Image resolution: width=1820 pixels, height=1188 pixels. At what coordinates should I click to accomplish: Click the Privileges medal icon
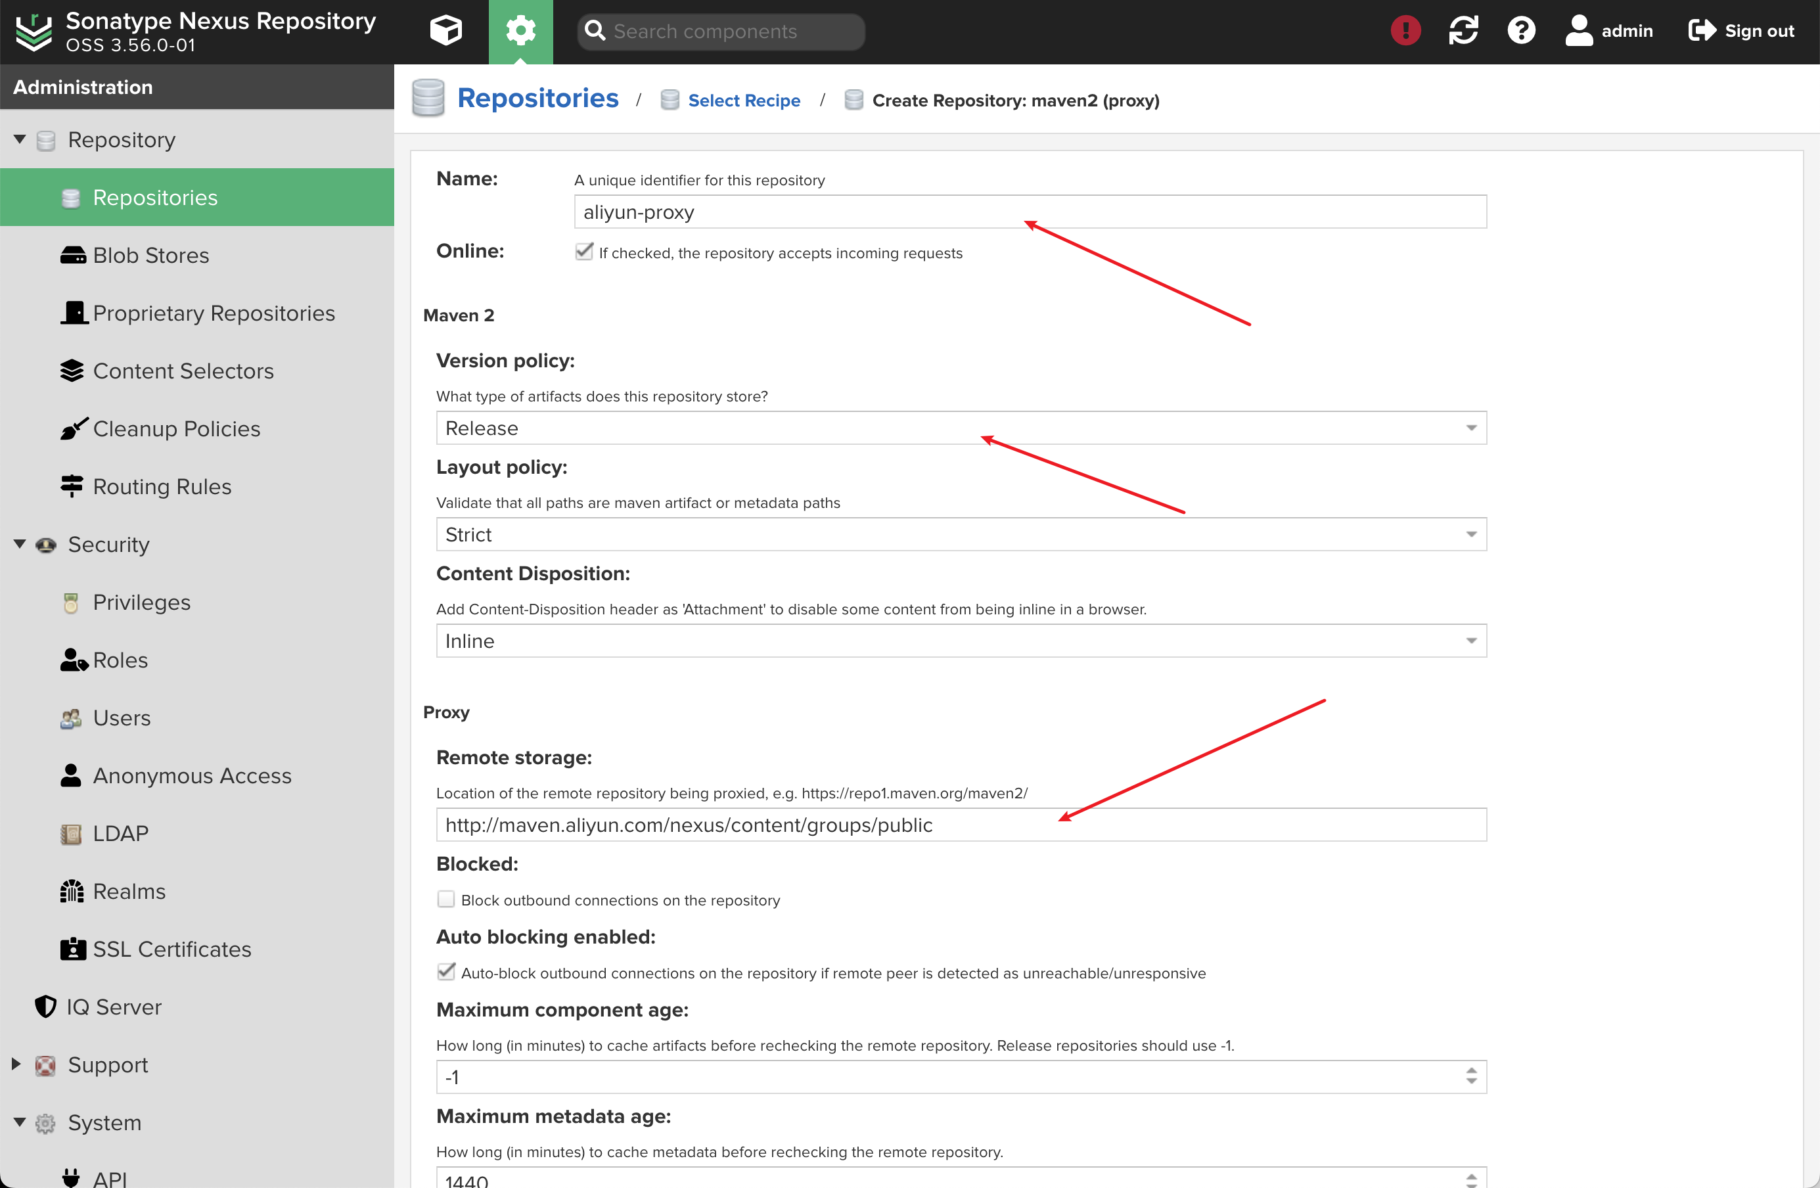[x=71, y=603]
